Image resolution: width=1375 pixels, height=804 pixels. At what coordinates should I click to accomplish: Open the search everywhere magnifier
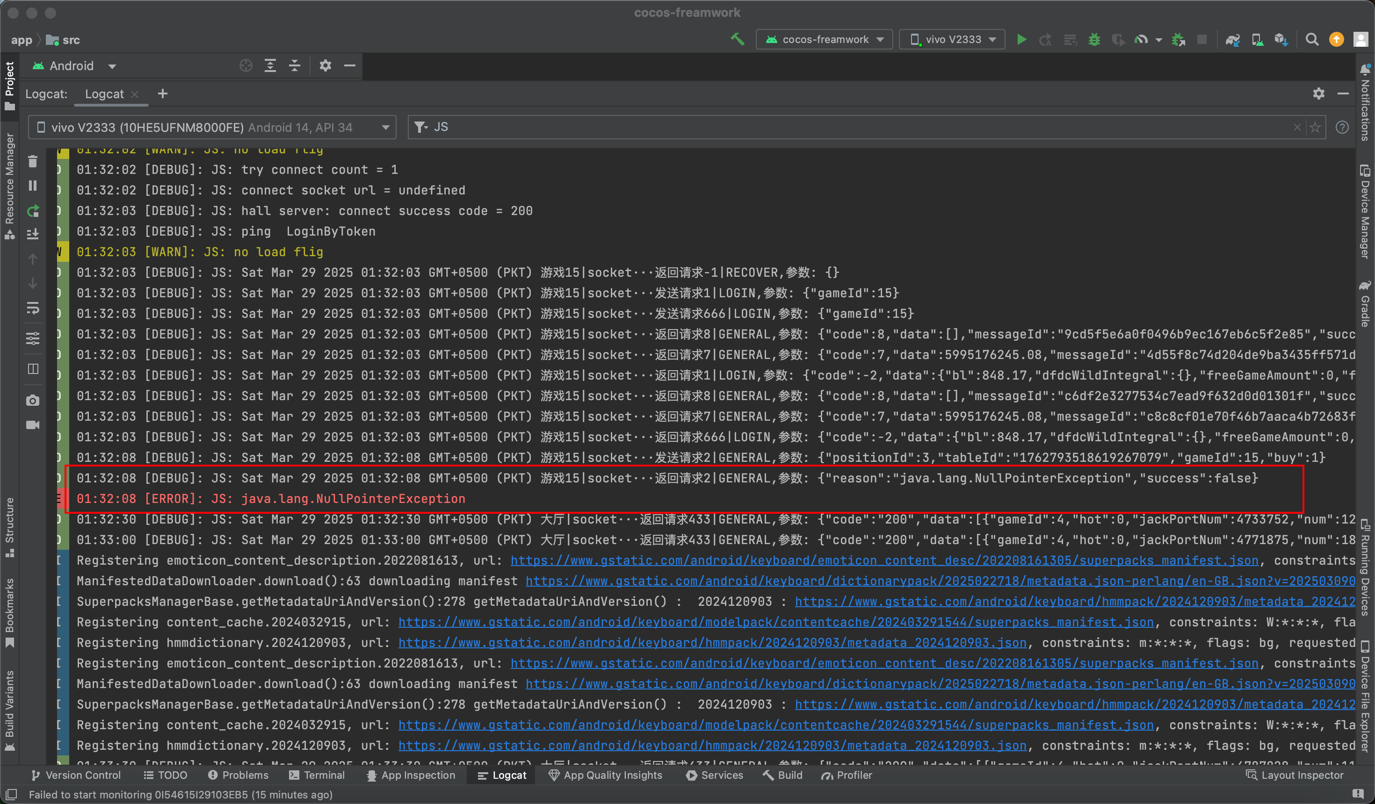pyautogui.click(x=1312, y=40)
